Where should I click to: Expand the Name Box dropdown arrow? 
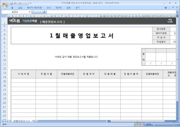[29, 12]
